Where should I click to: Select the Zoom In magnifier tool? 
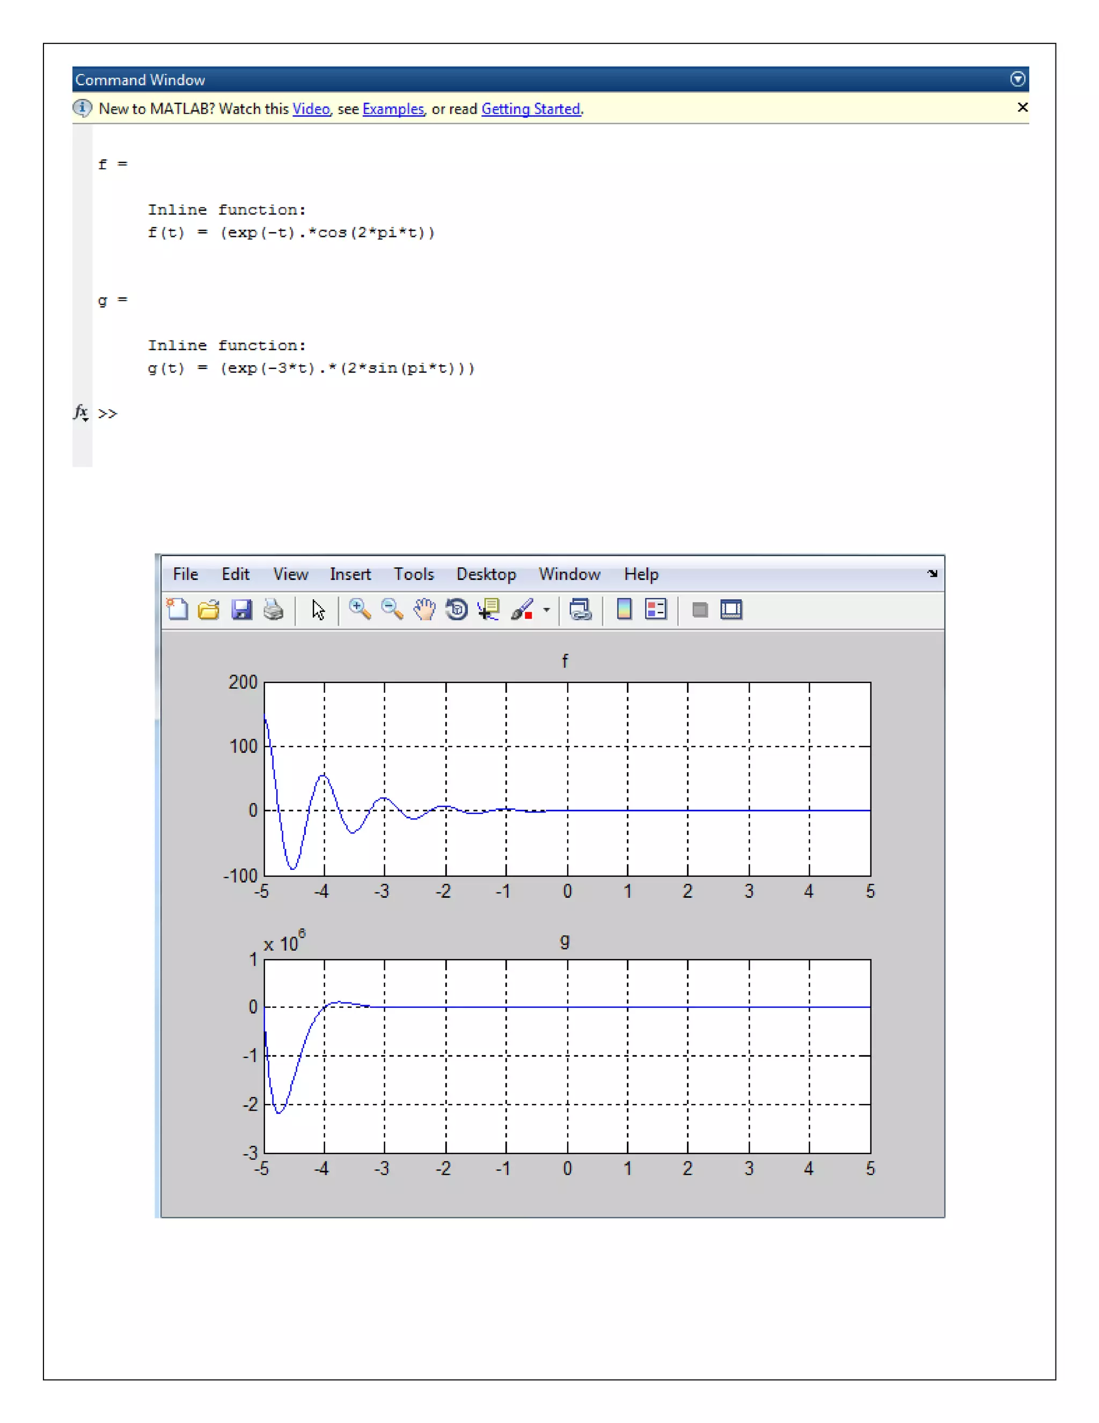point(360,610)
